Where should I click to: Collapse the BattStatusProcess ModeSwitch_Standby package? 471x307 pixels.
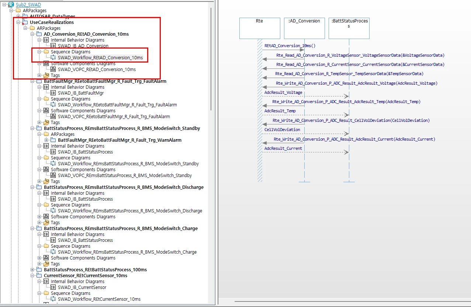click(x=32, y=128)
